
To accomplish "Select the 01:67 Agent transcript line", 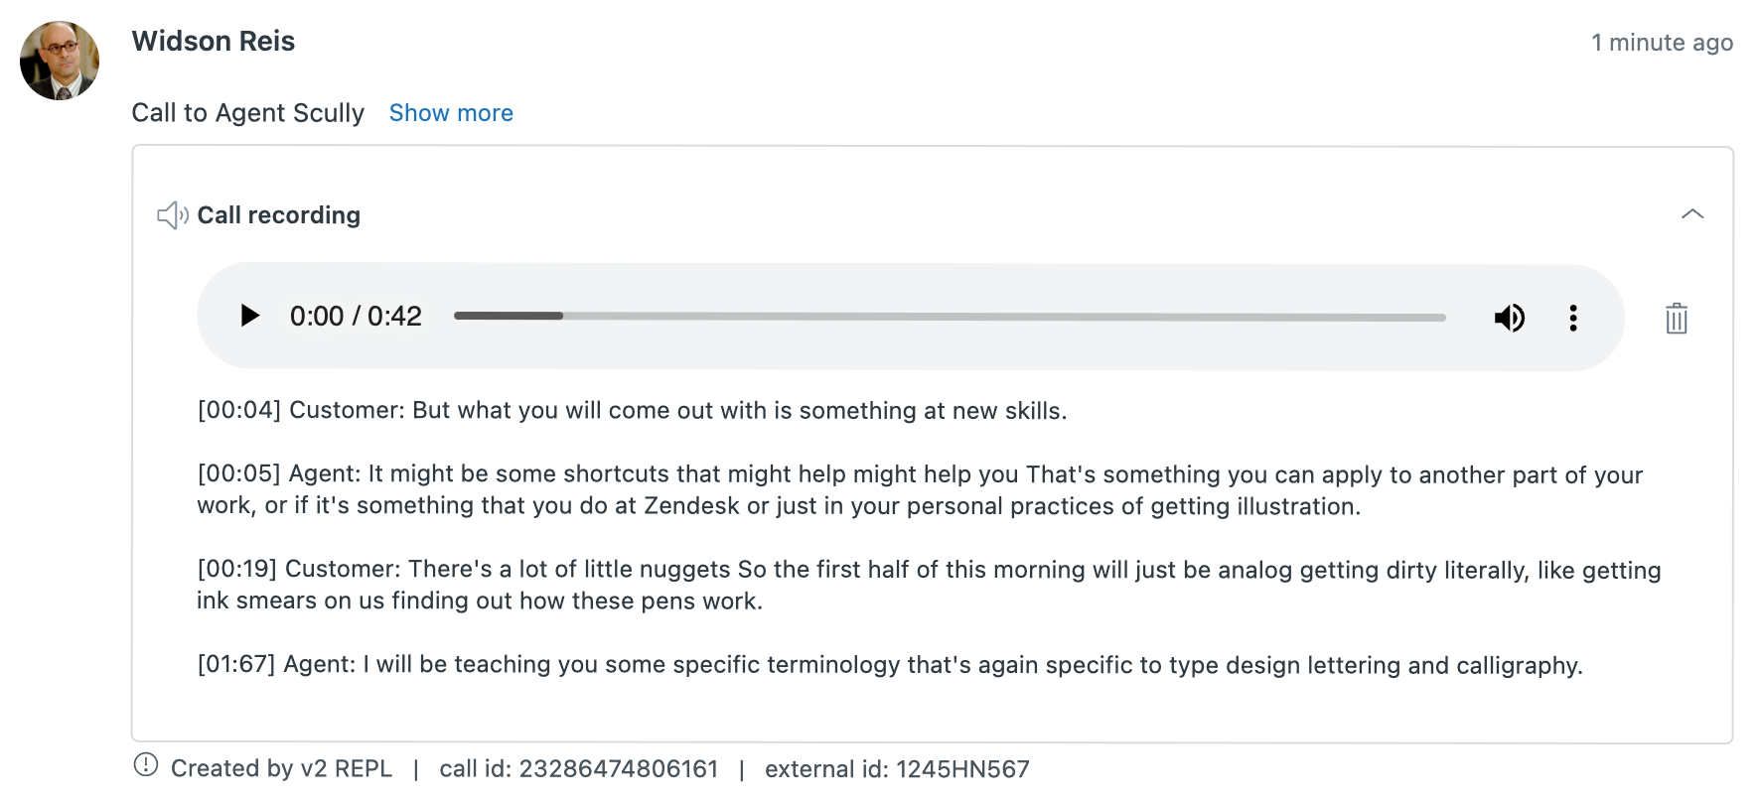I will pyautogui.click(x=890, y=665).
